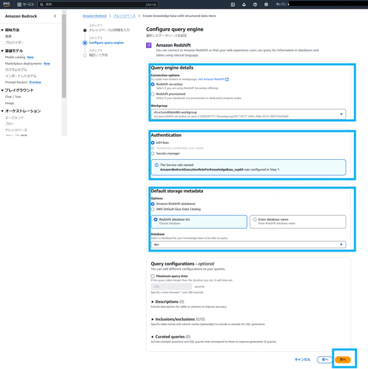Collapse the Amazon Bedrock sidebar arrow
Screen dimensions: 368x369
point(55,16)
